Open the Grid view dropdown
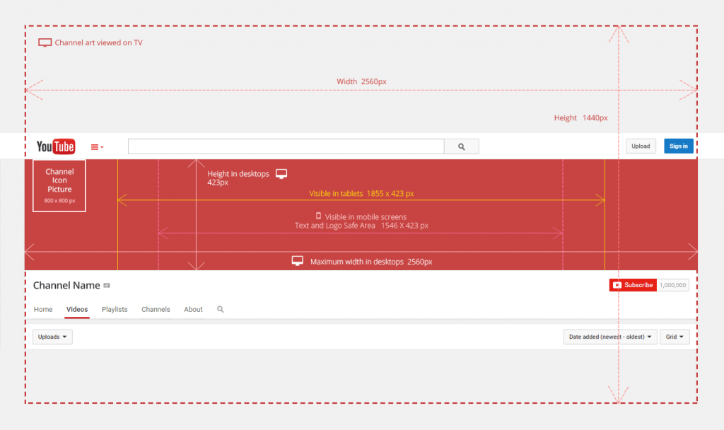The width and height of the screenshot is (724, 430). point(675,337)
